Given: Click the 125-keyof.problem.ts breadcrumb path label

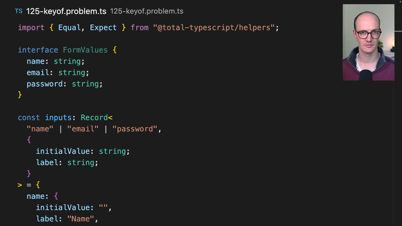Looking at the screenshot, I should (147, 11).
